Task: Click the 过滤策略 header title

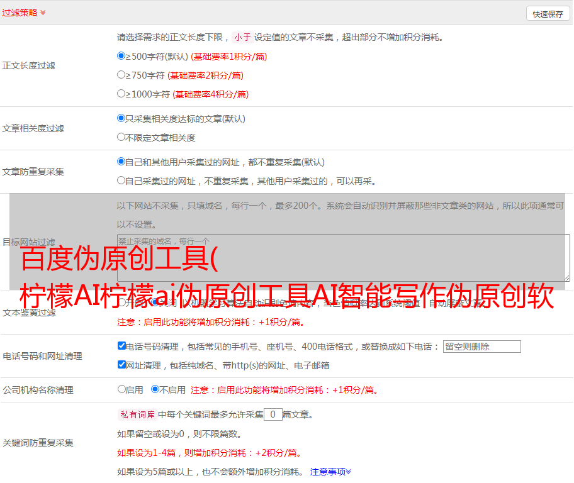Action: pyautogui.click(x=20, y=13)
